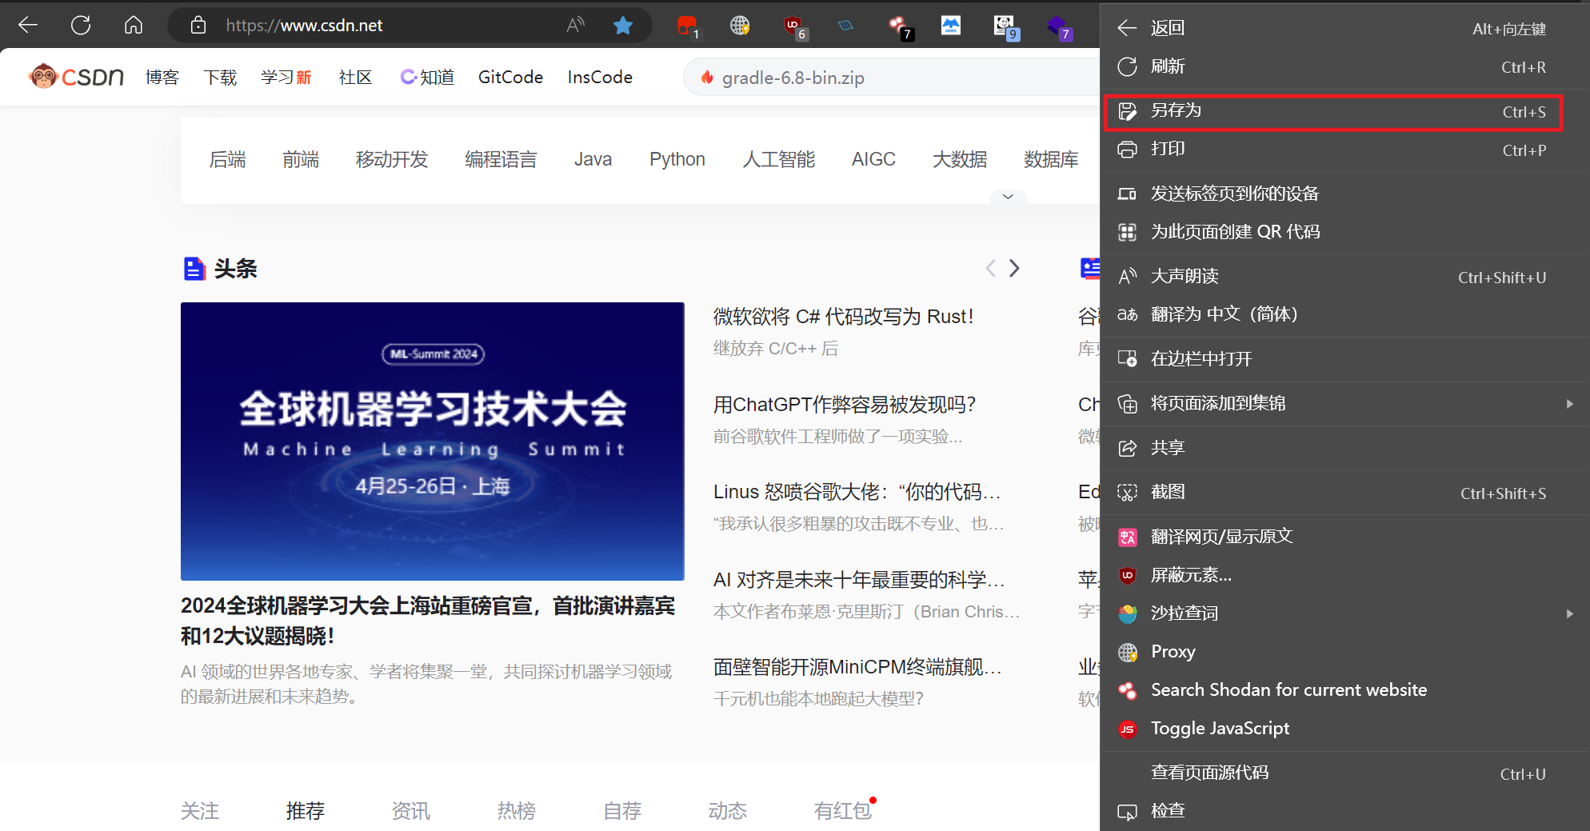Select the 人工智能 category
This screenshot has width=1590, height=831.
[x=778, y=159]
